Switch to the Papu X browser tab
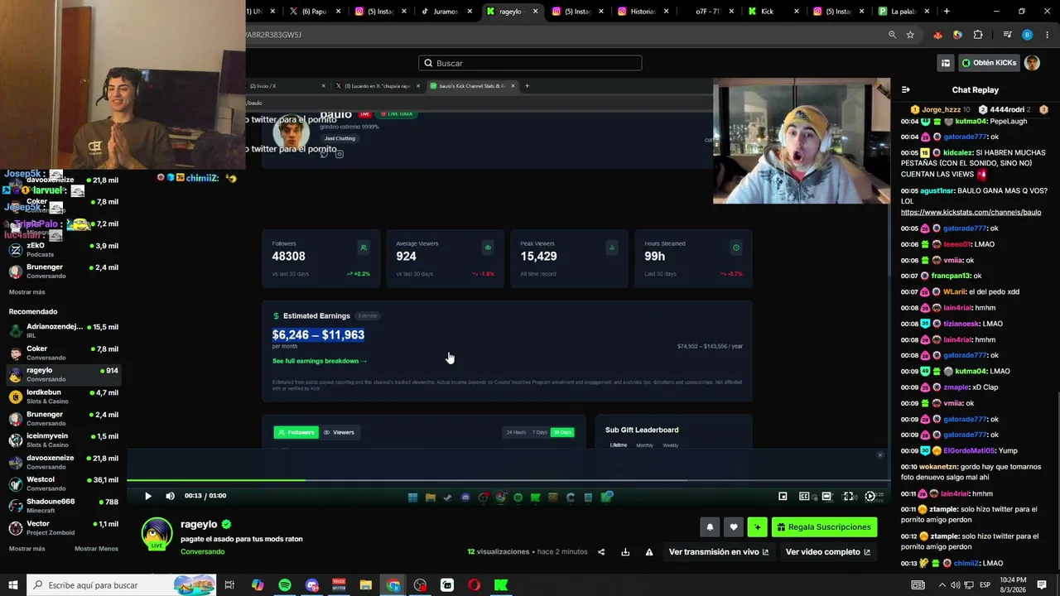 click(314, 12)
